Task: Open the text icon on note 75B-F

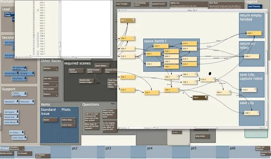Action: coord(214,79)
